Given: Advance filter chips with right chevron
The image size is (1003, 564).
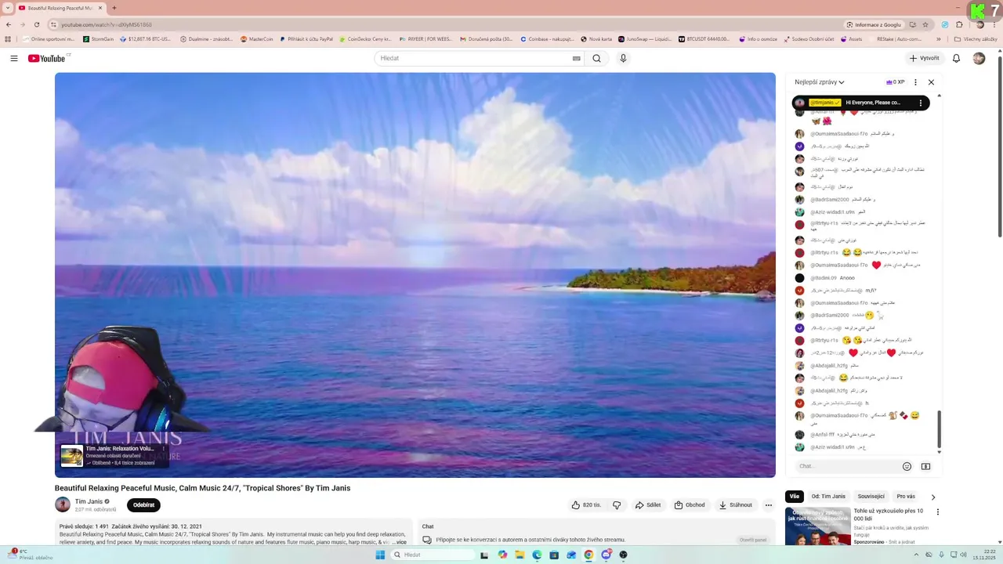Looking at the screenshot, I should pyautogui.click(x=932, y=497).
